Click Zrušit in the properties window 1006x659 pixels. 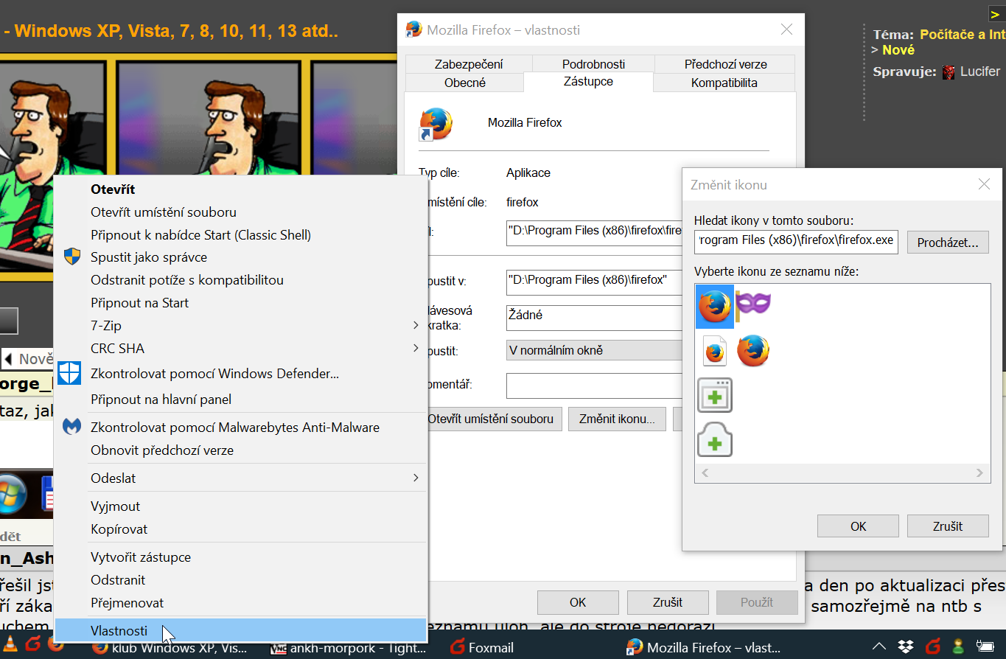click(x=668, y=602)
